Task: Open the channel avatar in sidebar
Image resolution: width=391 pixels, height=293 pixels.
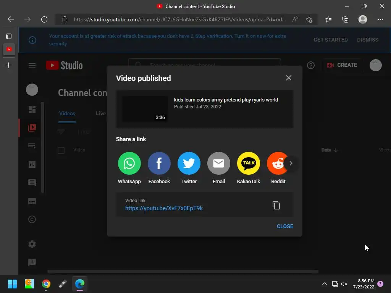Action: 32,90
